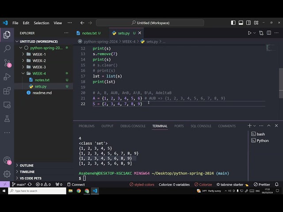The width and height of the screenshot is (283, 212).
Task: Toggle the primary side bar
Action: pos(233,23)
